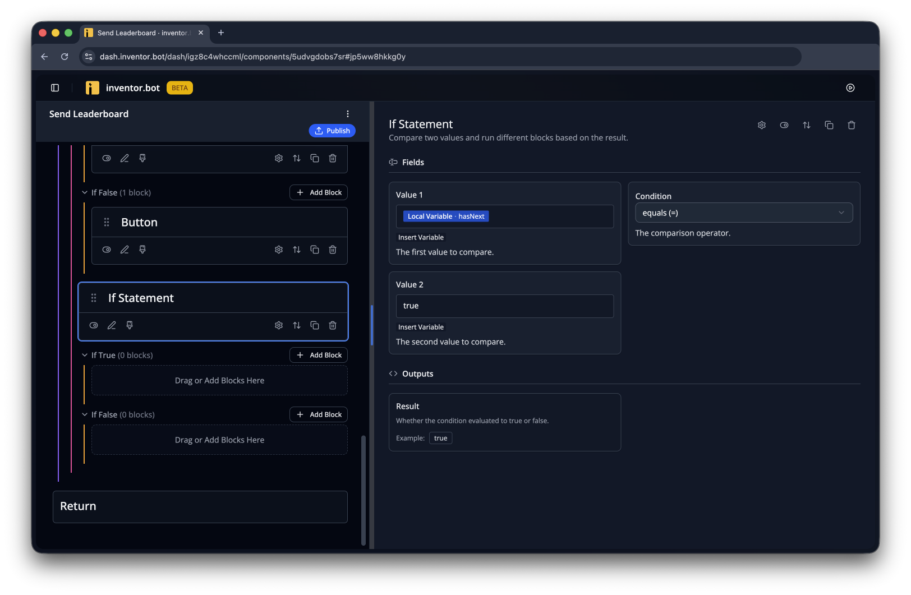Collapse the If False (0 blocks) section
Screen dimensions: 911x595
click(85, 414)
